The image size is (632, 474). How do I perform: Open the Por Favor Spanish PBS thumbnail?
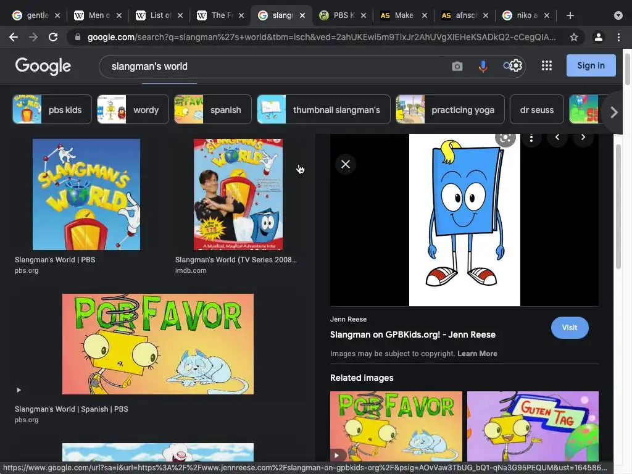pos(158,344)
